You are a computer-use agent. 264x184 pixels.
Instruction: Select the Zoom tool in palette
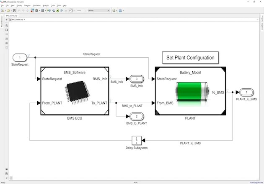coord(7,26)
